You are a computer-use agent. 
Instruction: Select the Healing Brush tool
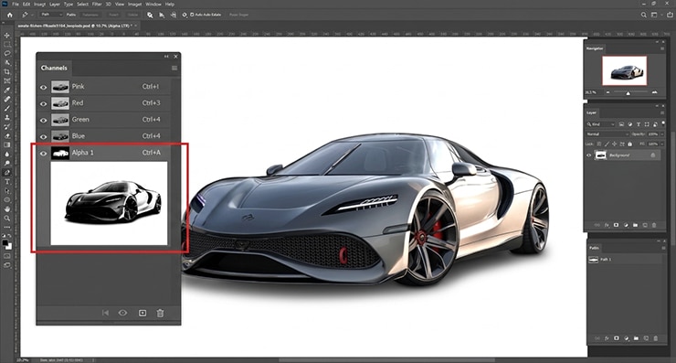7,99
